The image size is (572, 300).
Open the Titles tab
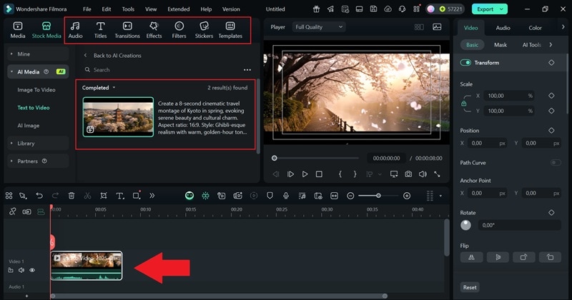pyautogui.click(x=100, y=30)
